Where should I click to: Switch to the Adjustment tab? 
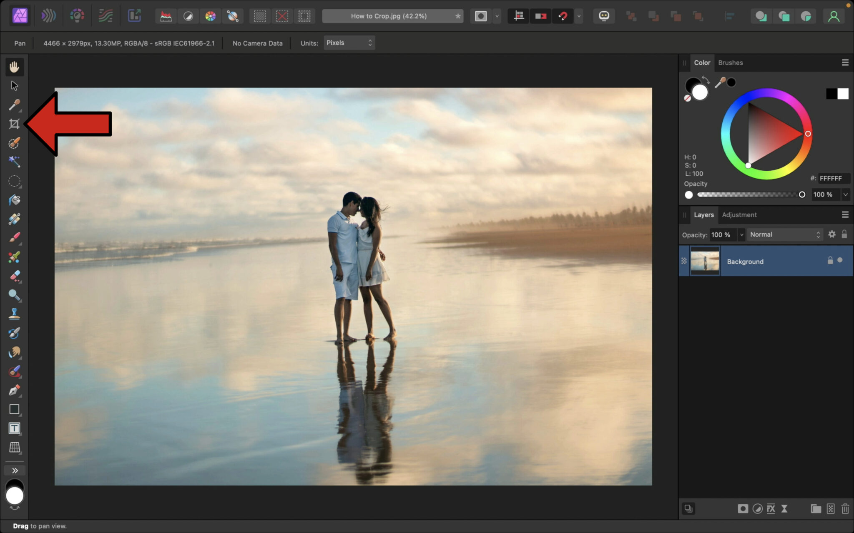pyautogui.click(x=739, y=215)
